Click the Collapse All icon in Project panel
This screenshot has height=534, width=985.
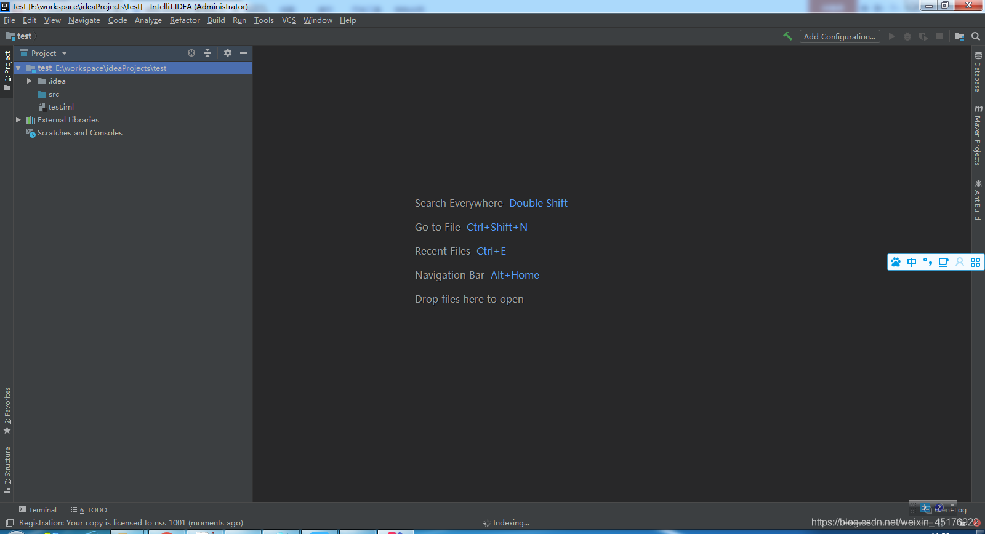207,53
